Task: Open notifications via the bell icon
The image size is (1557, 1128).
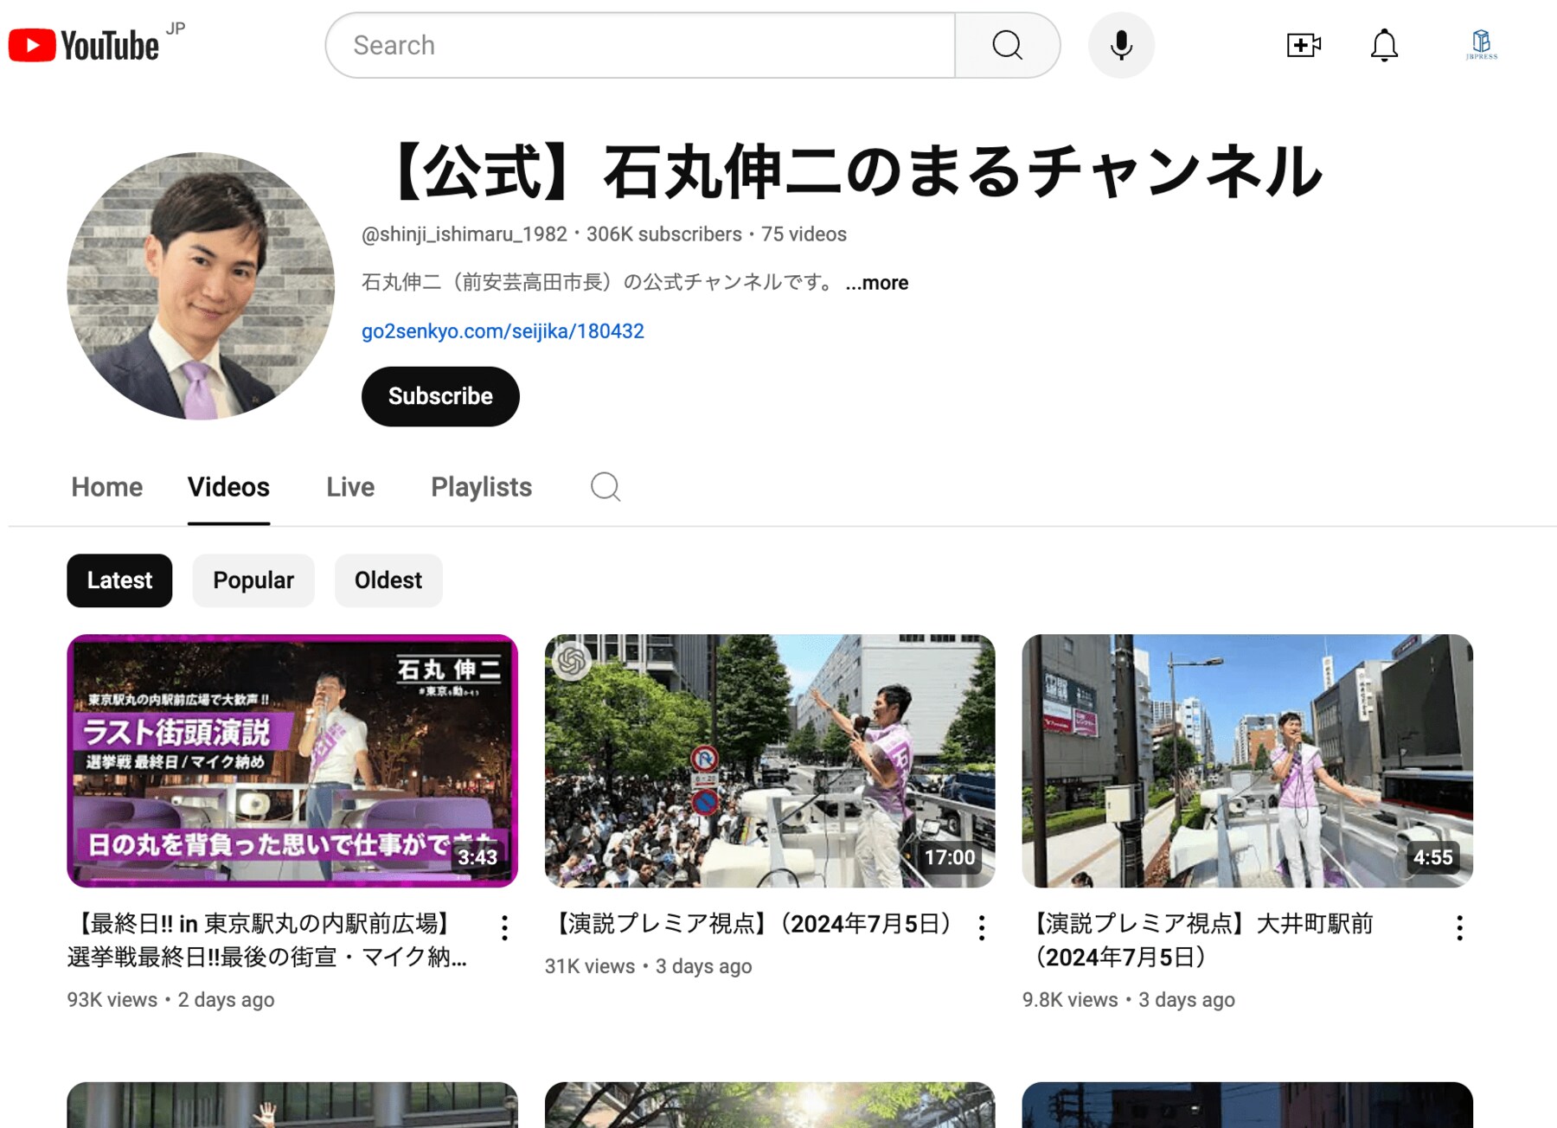Action: pos(1384,44)
